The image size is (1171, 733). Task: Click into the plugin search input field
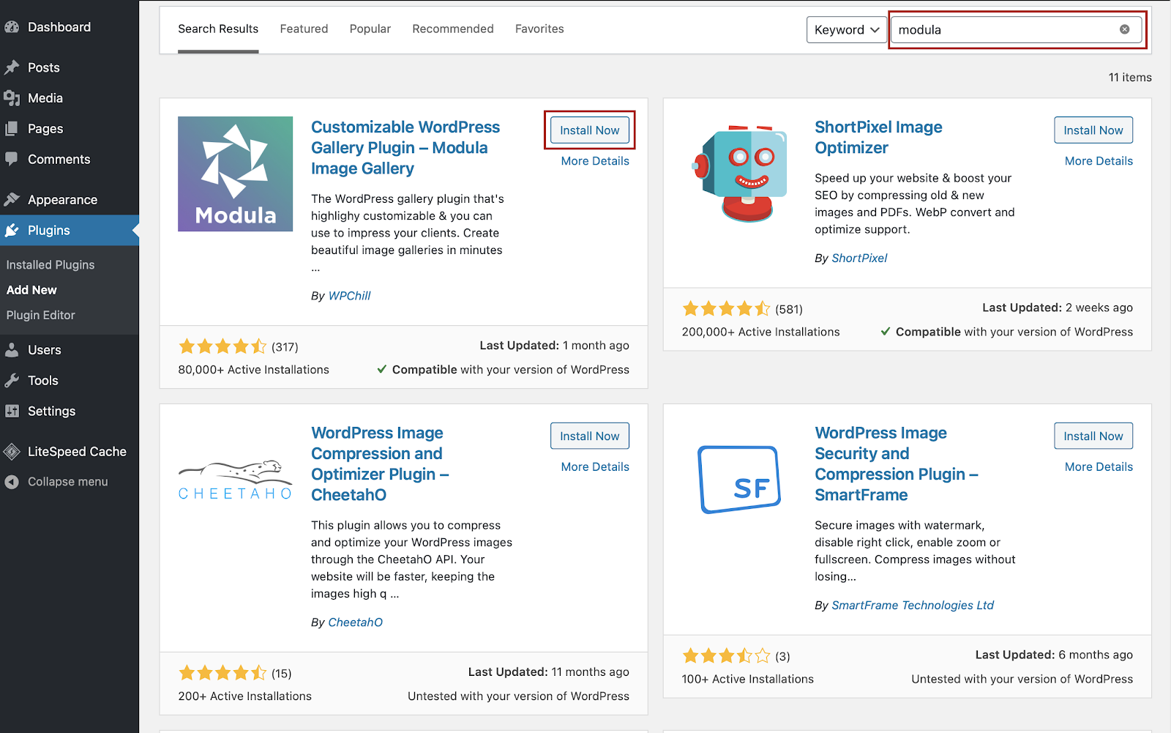point(1003,30)
